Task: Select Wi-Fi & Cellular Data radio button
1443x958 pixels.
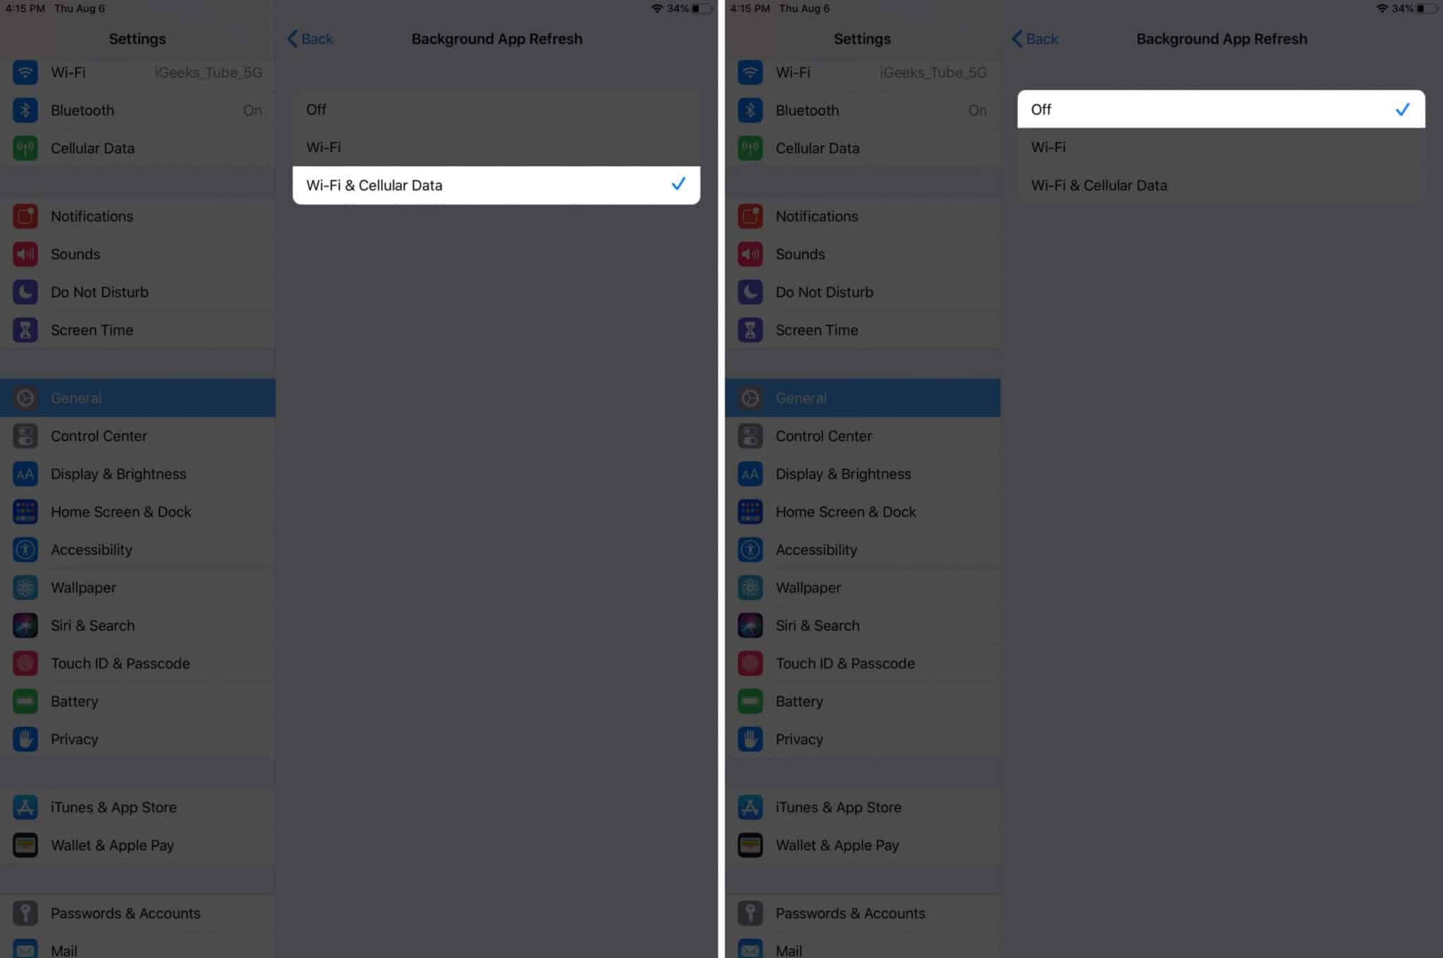Action: pos(495,184)
